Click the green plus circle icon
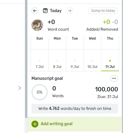The height and width of the screenshot is (133, 123). click(x=35, y=124)
